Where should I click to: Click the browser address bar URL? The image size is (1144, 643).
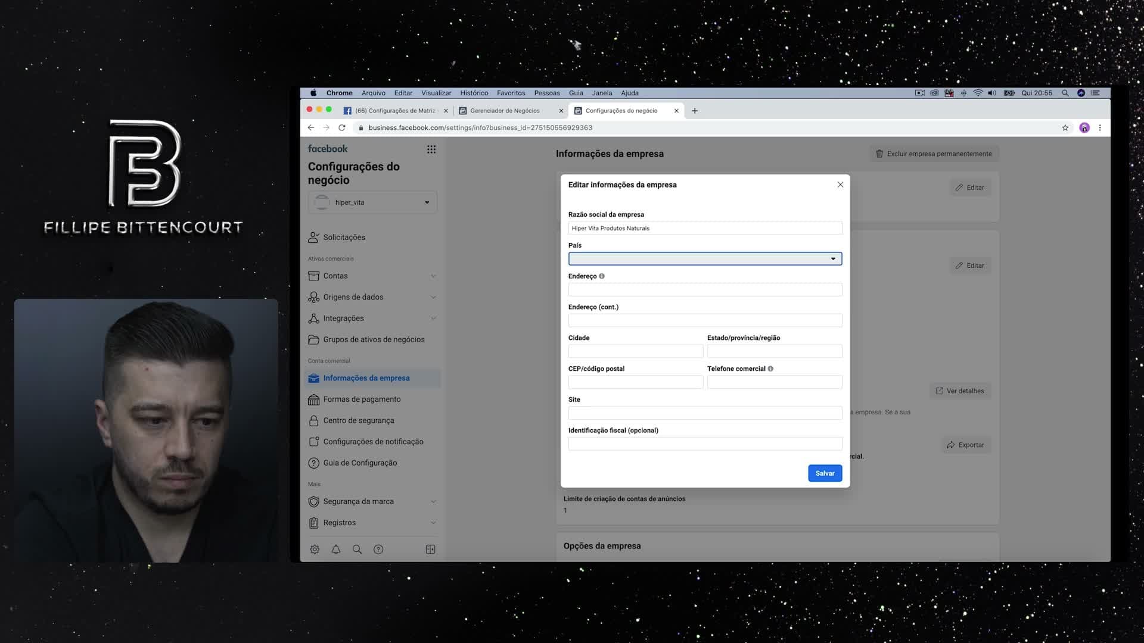click(480, 127)
